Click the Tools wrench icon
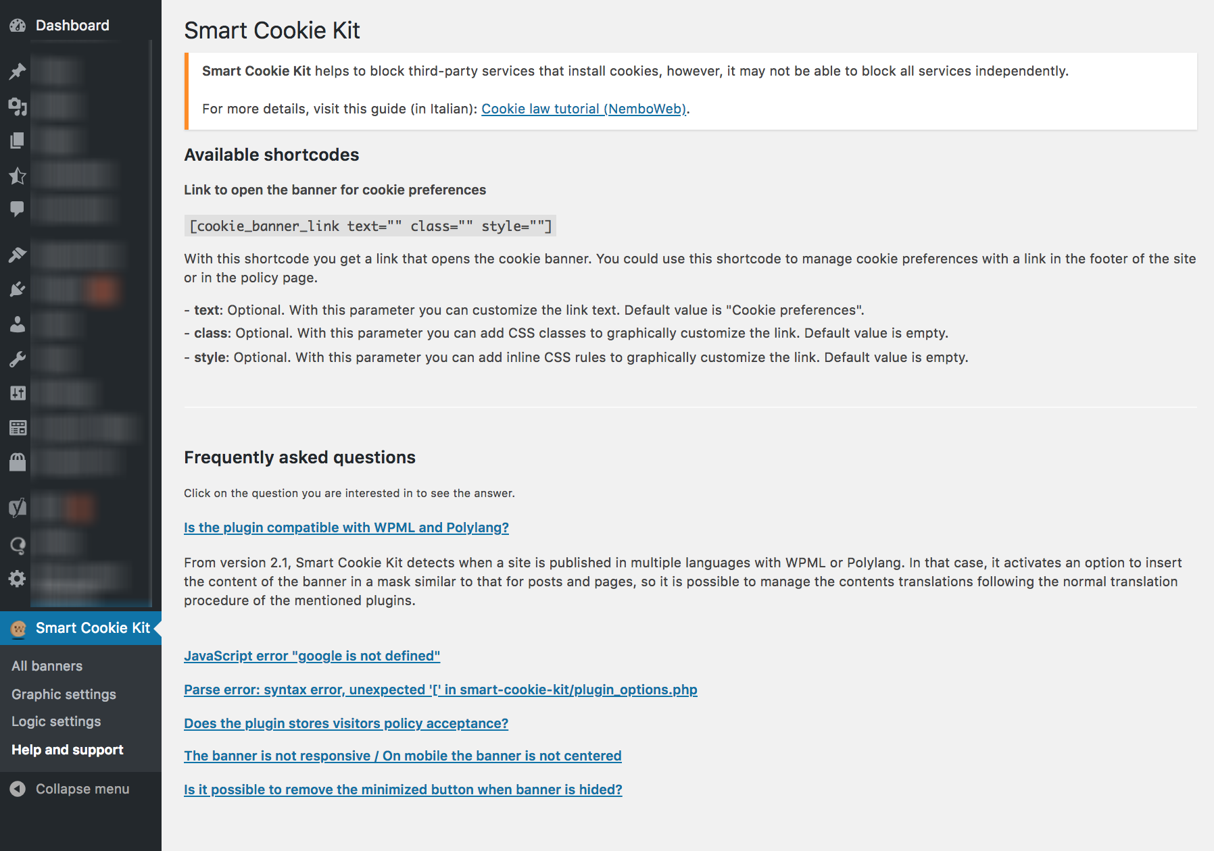Image resolution: width=1214 pixels, height=851 pixels. [x=18, y=359]
